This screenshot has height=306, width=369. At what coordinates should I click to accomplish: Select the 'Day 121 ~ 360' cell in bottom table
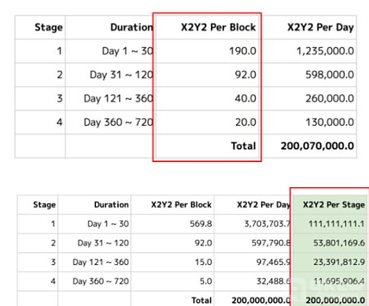tap(94, 262)
